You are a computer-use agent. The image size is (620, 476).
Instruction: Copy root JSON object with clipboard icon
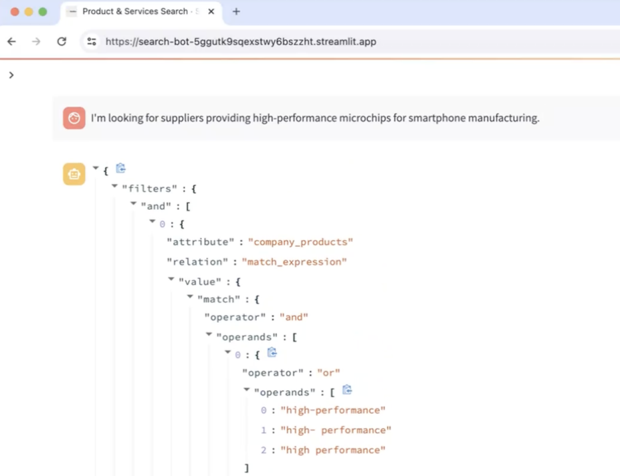click(x=121, y=168)
